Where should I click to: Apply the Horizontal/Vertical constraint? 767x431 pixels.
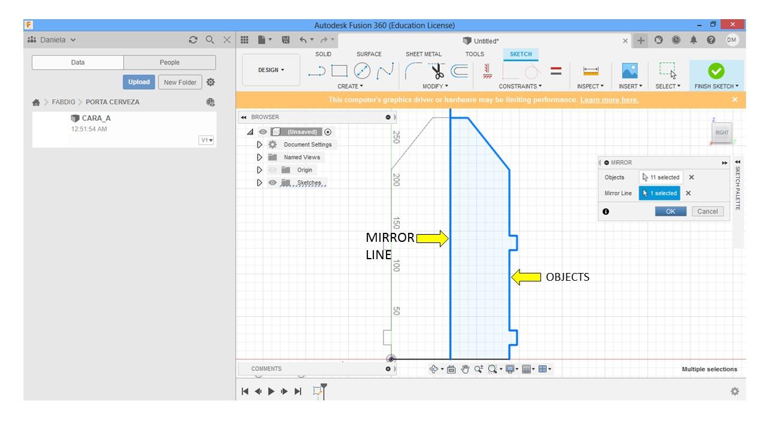click(487, 71)
